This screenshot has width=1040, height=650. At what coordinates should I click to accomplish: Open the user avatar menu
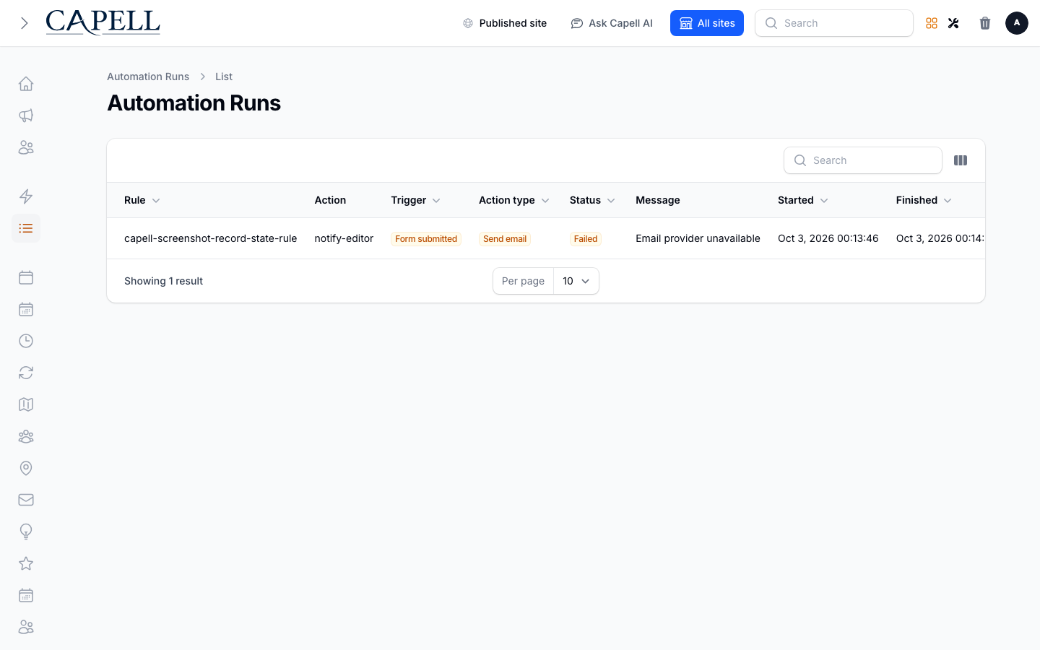coord(1017,23)
